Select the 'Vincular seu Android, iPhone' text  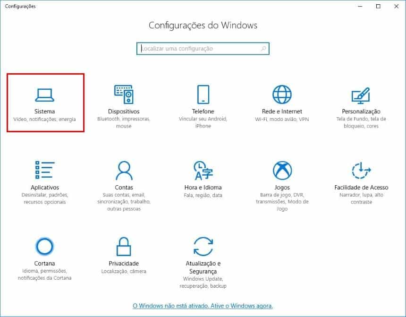pyautogui.click(x=203, y=122)
